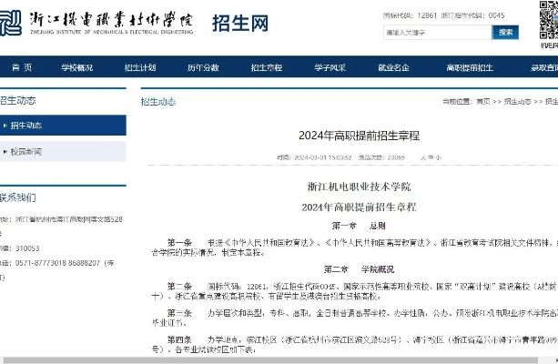Set article font size to 大
Image resolution: width=558 pixels, height=364 pixels.
pyautogui.click(x=421, y=157)
